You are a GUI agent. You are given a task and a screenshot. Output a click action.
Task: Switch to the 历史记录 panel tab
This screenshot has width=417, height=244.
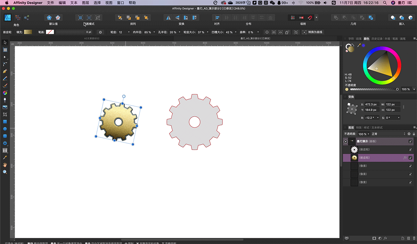[377, 39]
